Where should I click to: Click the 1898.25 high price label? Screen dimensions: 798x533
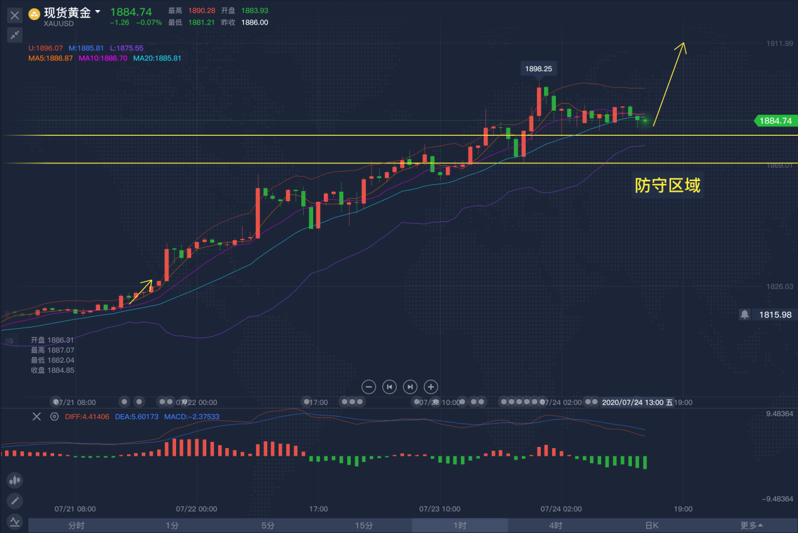[539, 69]
